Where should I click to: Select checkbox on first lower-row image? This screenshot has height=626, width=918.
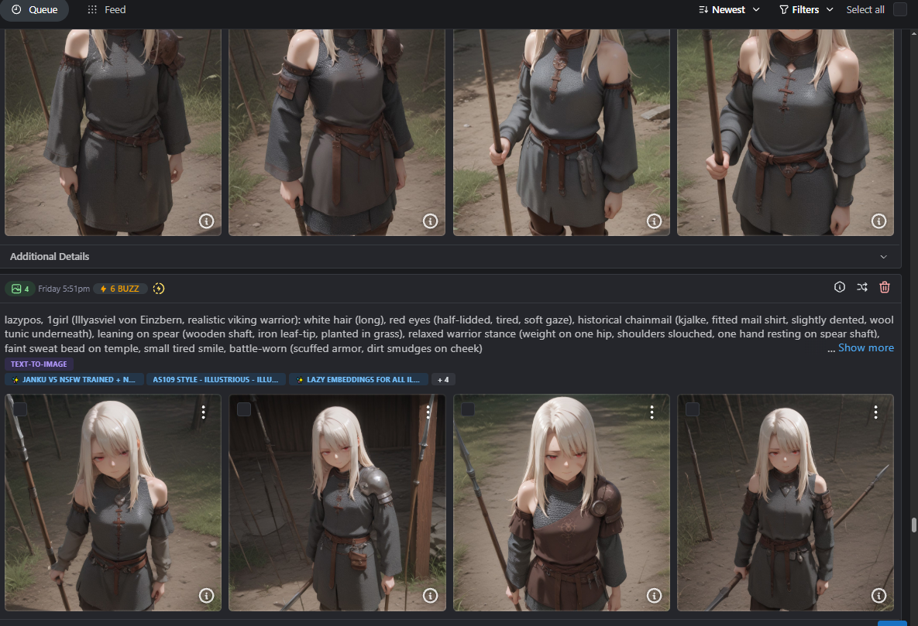(20, 409)
